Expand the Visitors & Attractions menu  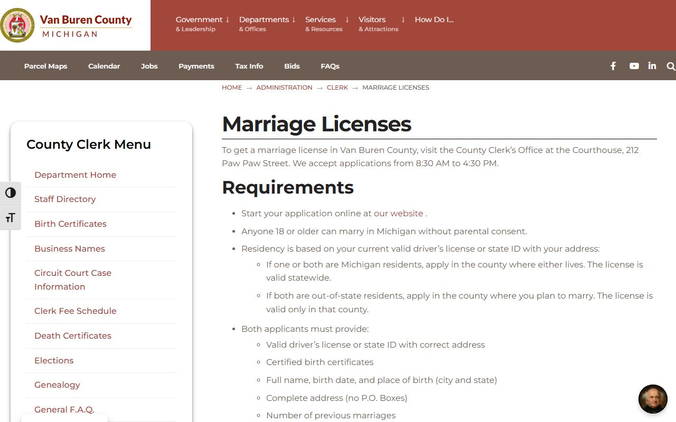click(381, 24)
